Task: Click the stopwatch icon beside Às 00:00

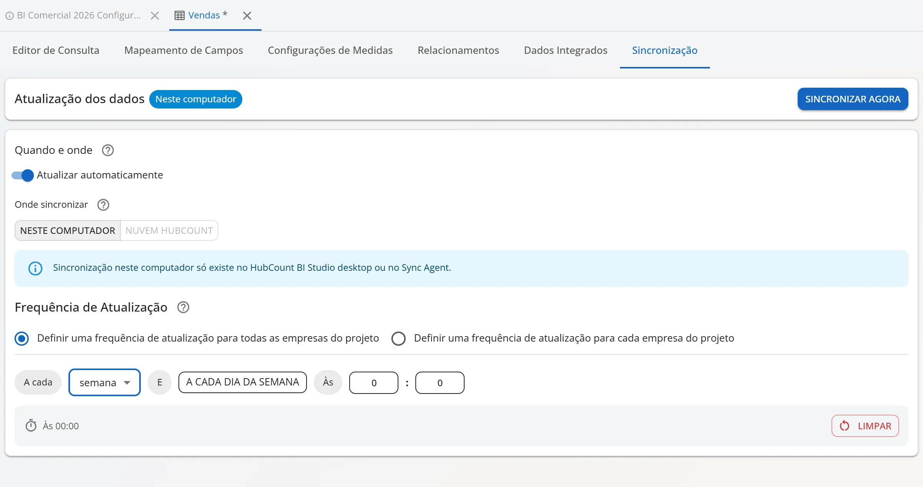Action: 31,425
